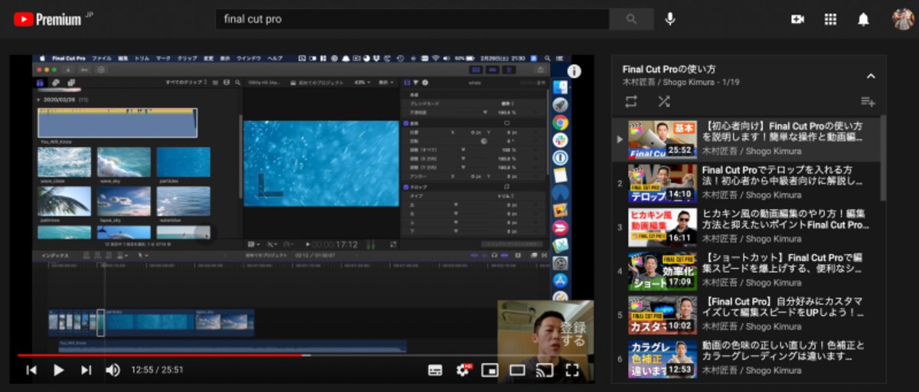The width and height of the screenshot is (919, 392).
Task: Toggle subtitles with the captions button
Action: pos(435,371)
